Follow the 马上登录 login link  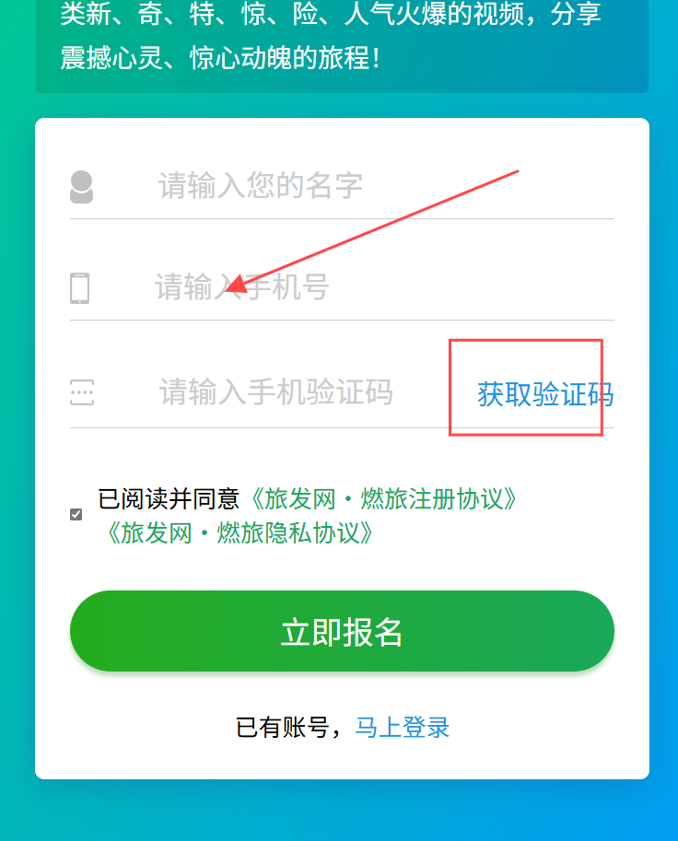coord(403,728)
